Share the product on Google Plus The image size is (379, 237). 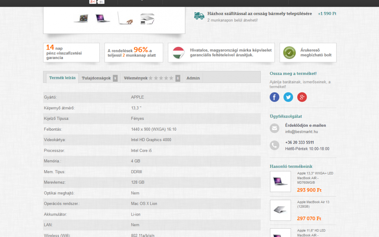pos(302,97)
